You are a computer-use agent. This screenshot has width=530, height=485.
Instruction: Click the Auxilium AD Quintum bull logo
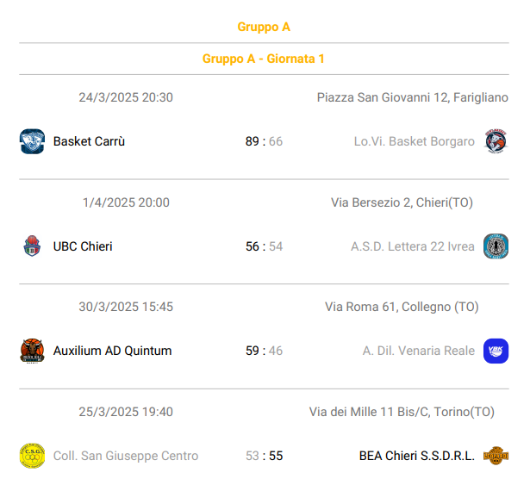[x=32, y=351]
